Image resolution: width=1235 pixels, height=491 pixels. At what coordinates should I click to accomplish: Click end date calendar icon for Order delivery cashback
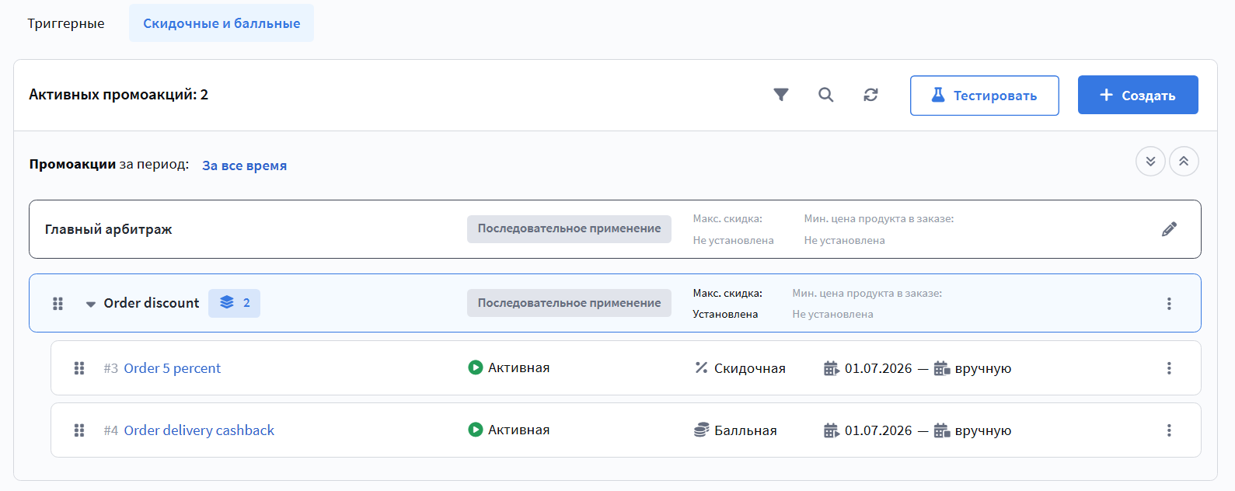942,430
